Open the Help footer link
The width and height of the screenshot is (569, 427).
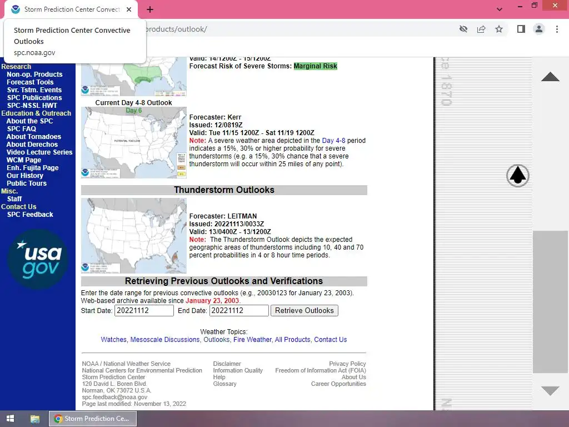pos(219,378)
